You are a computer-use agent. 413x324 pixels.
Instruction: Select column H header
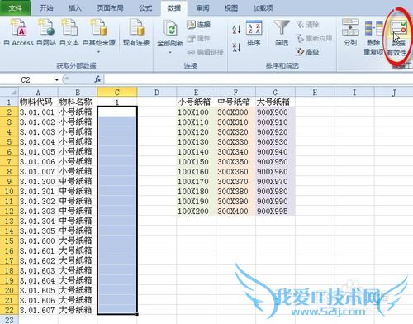(x=315, y=92)
